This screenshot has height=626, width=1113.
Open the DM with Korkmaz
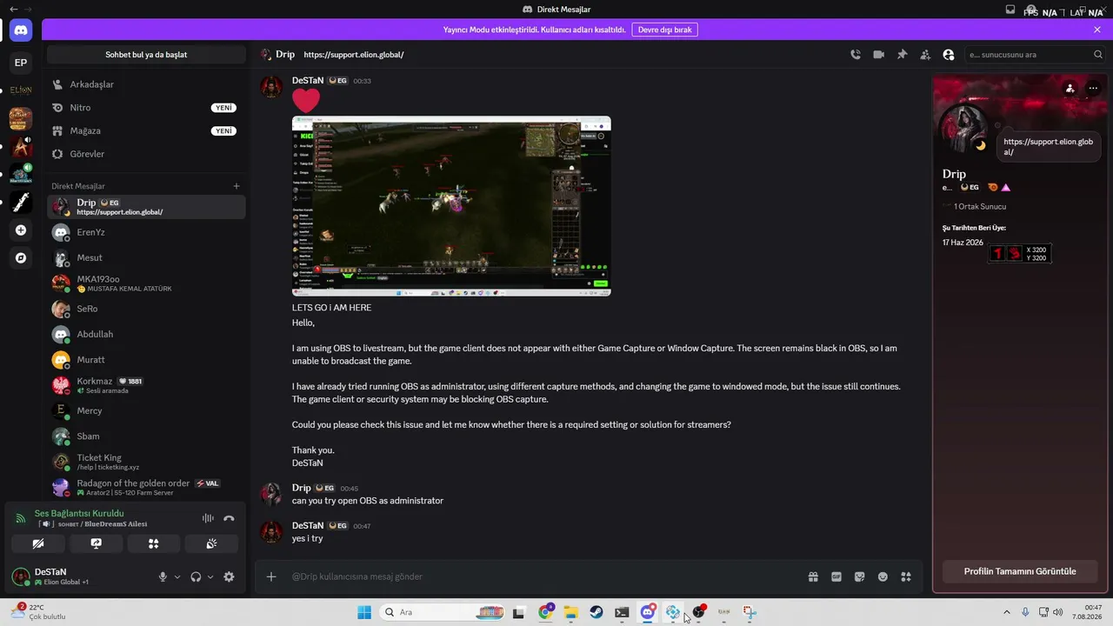(x=146, y=385)
